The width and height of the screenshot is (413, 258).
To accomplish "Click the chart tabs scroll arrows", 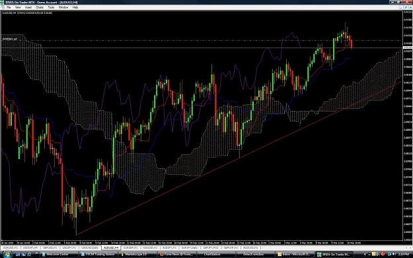I will [408, 247].
